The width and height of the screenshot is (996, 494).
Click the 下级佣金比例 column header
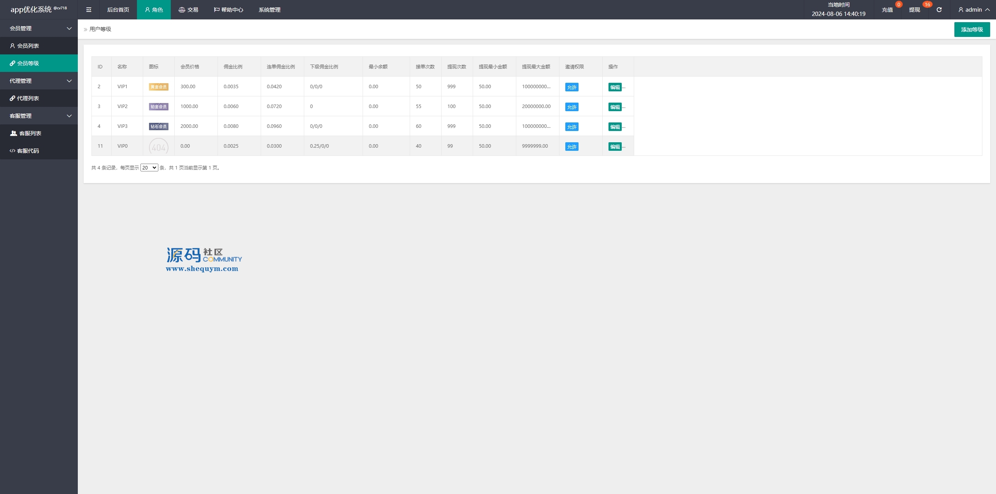[333, 66]
